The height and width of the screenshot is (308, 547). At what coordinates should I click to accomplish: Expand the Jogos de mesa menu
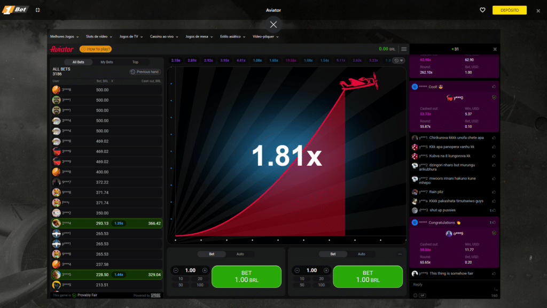pyautogui.click(x=199, y=37)
